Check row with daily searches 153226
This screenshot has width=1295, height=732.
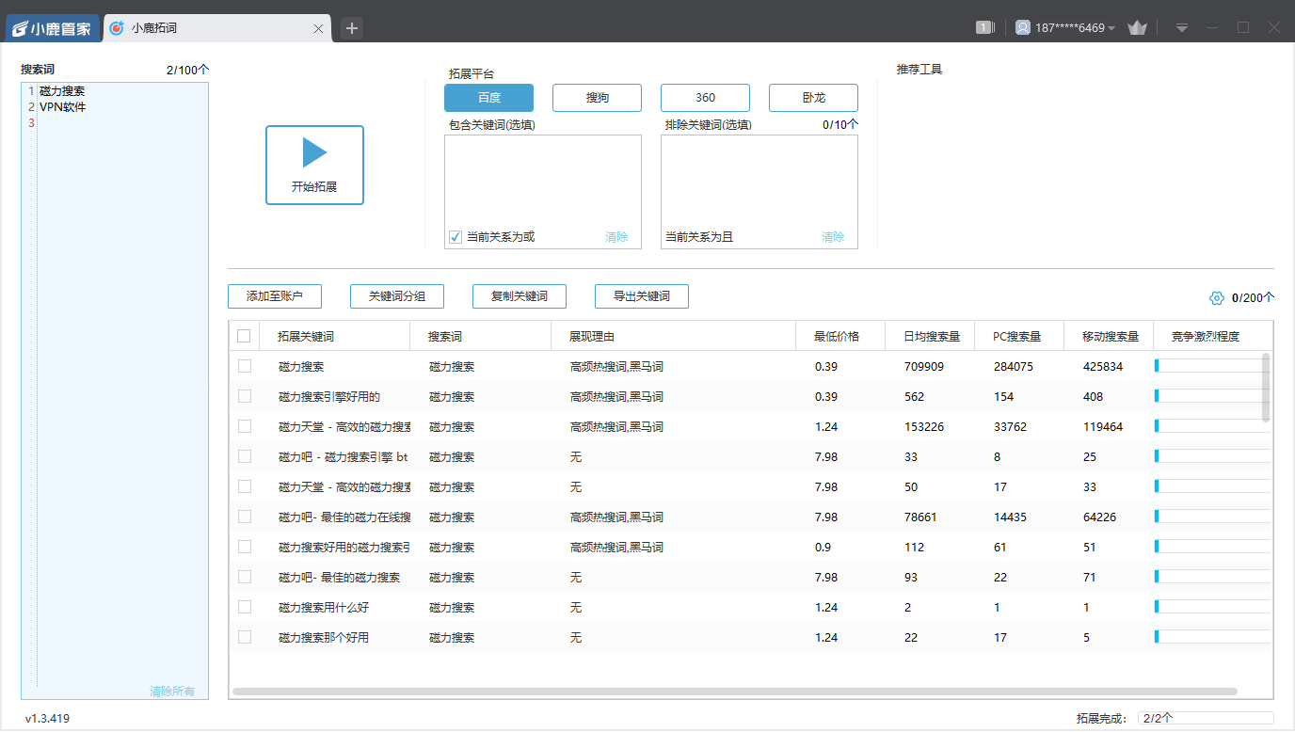(x=245, y=426)
